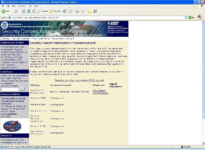Click 'Security Content Automation Program Content' heading
The height and width of the screenshot is (154, 205).
tap(63, 43)
